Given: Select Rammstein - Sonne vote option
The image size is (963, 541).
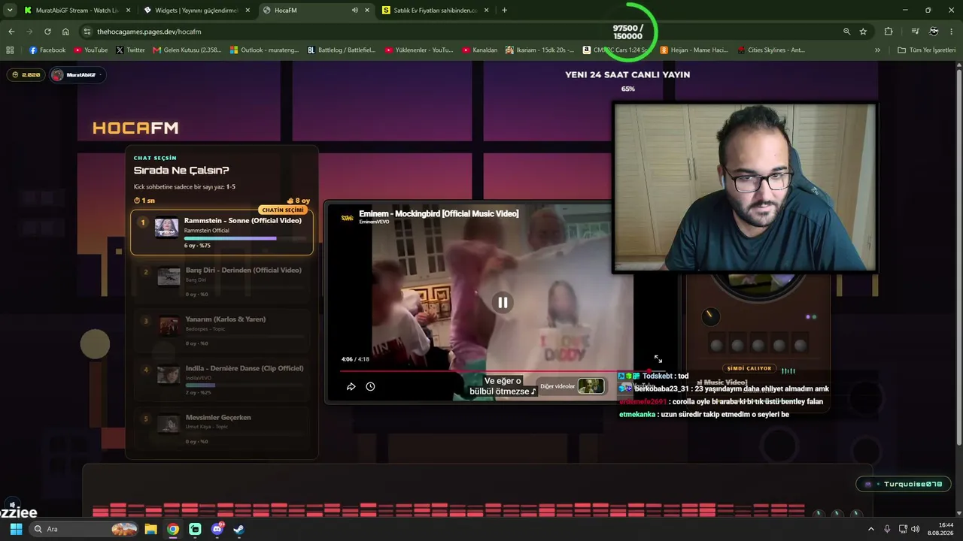Looking at the screenshot, I should click(222, 232).
